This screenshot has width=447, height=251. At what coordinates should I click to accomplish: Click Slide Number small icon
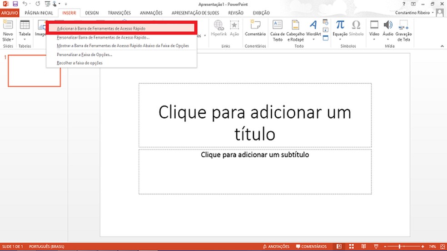(326, 30)
